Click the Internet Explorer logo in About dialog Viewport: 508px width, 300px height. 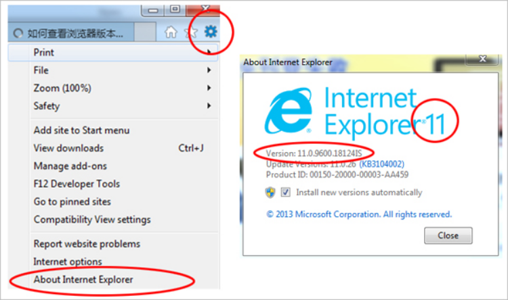coord(289,111)
